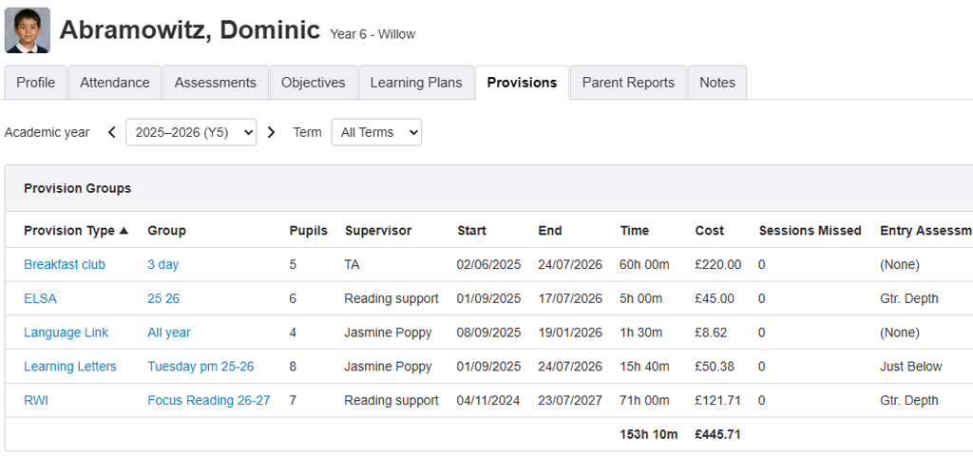Click the 15h 40m time cell
The height and width of the screenshot is (457, 973).
pos(644,367)
